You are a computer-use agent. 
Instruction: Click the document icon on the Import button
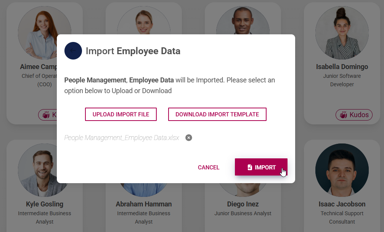[250, 167]
